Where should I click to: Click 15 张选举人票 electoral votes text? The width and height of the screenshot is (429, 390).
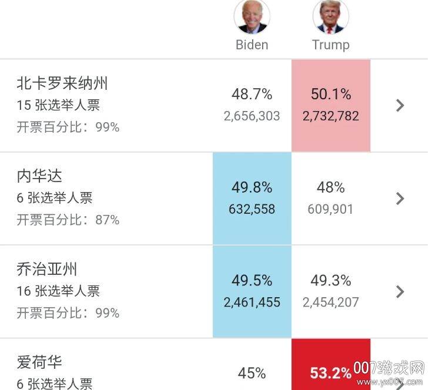coord(58,105)
